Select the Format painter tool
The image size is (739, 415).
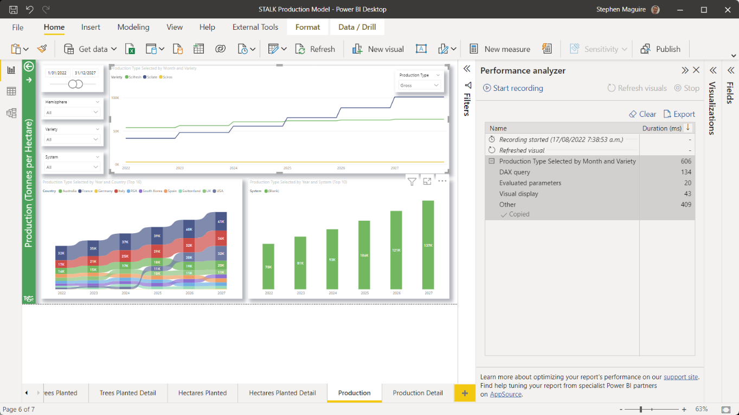[x=42, y=49]
